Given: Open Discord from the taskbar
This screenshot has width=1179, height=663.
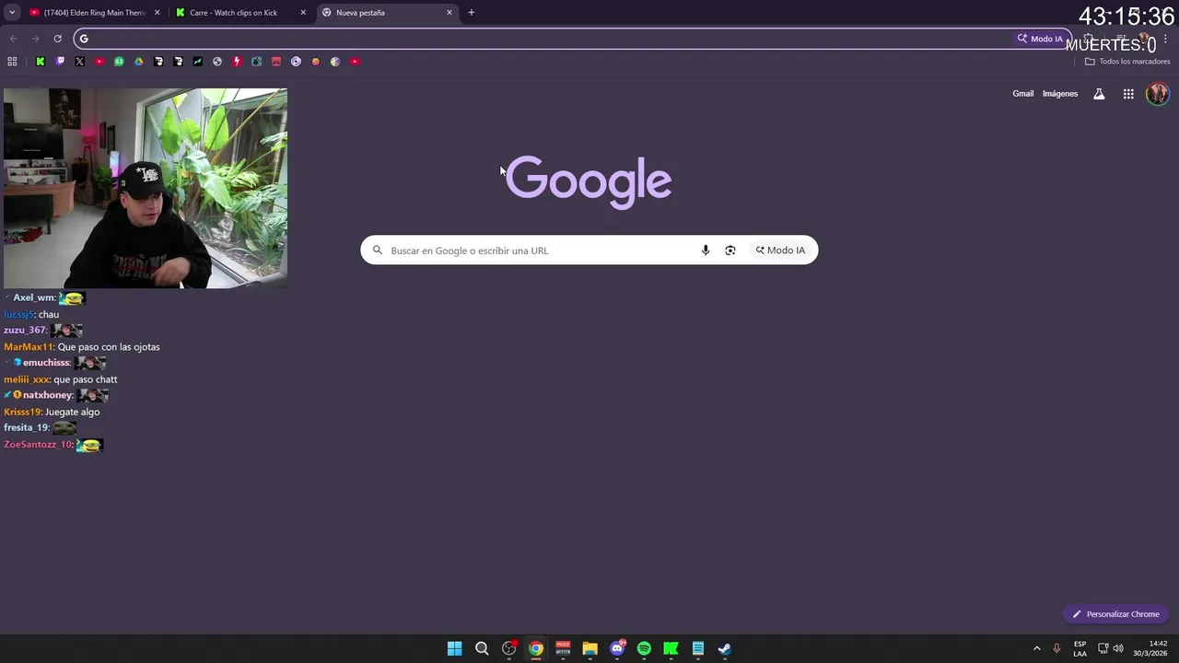Looking at the screenshot, I should tap(617, 648).
